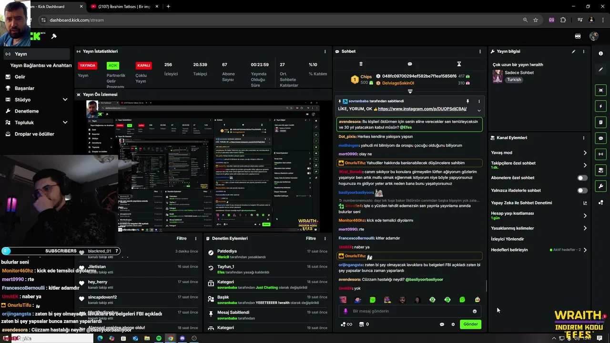Screen dimensions: 610x343
Task: Bookmark this page with the star icon
Action: (x=536, y=20)
